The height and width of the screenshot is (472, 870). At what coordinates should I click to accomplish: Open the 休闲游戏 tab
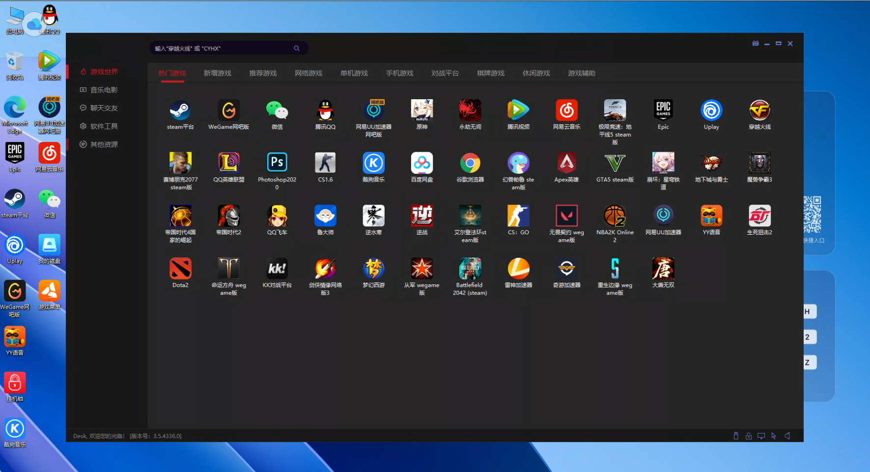click(x=536, y=73)
